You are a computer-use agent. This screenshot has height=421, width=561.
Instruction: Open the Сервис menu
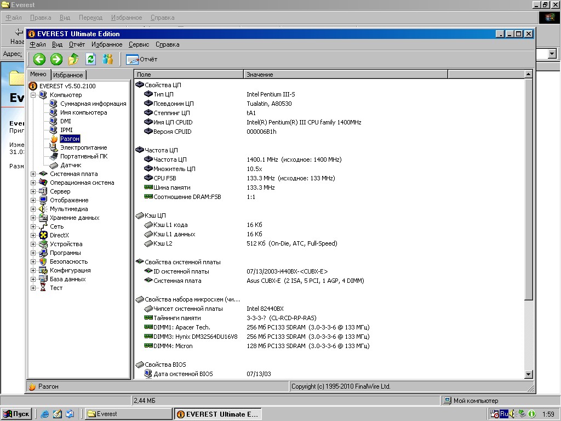pyautogui.click(x=139, y=44)
